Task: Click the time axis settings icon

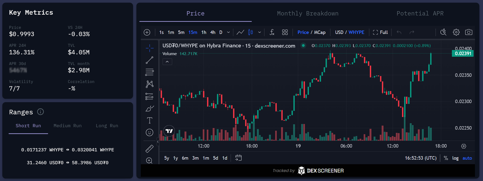Action: 464,146
